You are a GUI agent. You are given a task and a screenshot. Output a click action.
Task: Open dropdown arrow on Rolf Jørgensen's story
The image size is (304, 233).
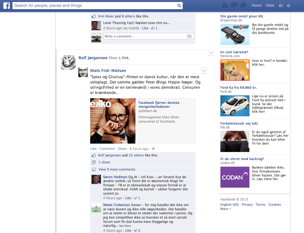pyautogui.click(x=211, y=53)
